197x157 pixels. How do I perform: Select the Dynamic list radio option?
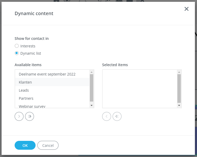tap(17, 53)
